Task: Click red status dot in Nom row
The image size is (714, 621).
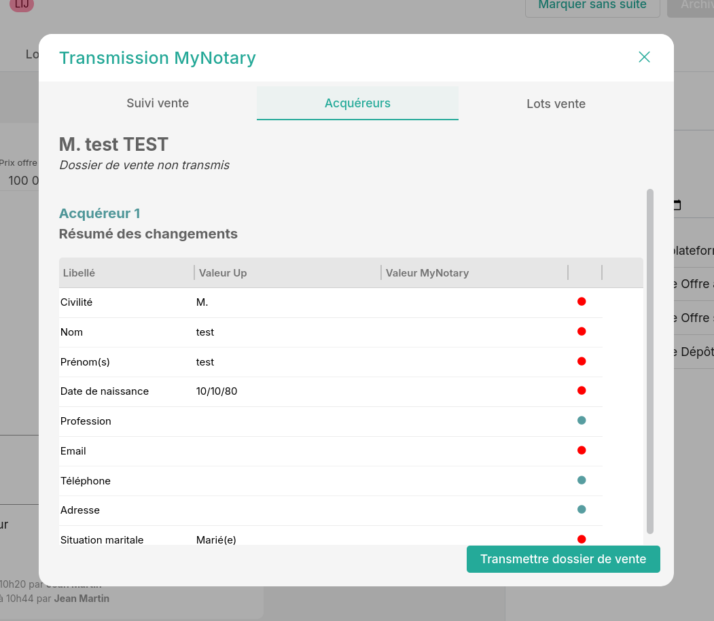Action: coord(582,332)
